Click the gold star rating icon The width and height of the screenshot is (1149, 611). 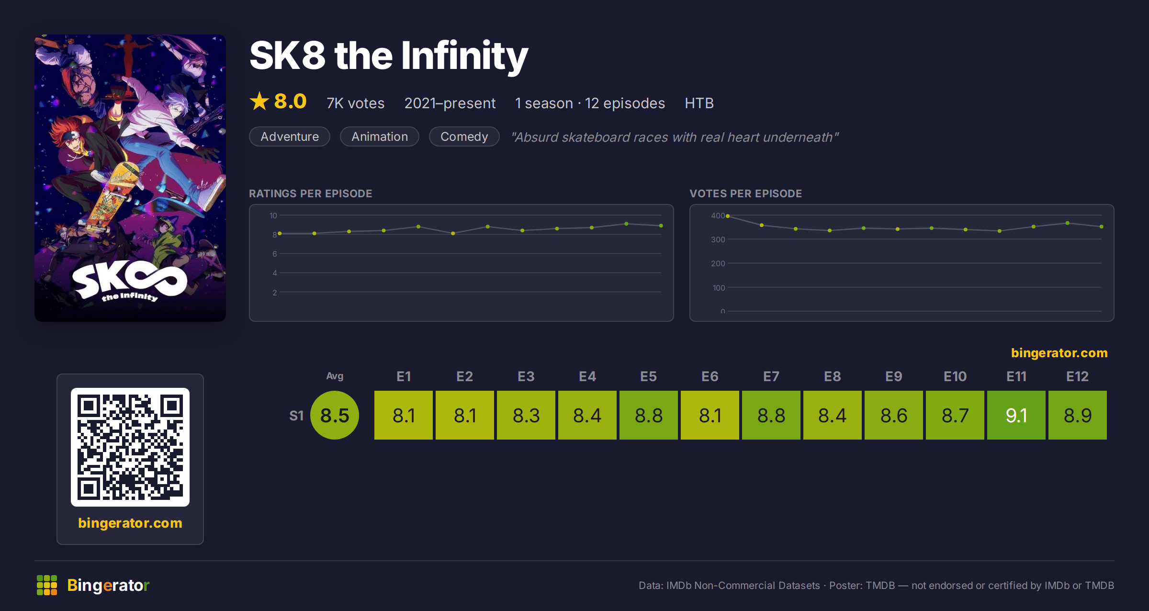pos(259,102)
